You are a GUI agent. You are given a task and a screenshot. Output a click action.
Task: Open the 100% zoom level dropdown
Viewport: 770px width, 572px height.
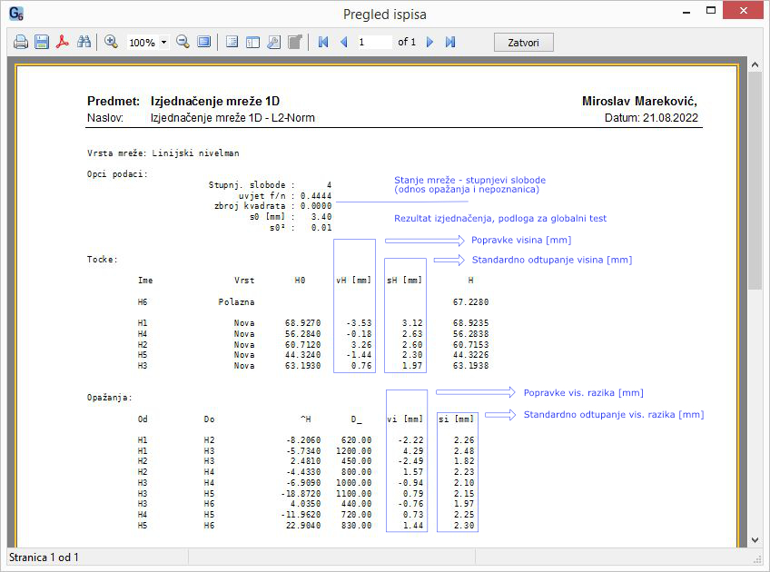[163, 43]
